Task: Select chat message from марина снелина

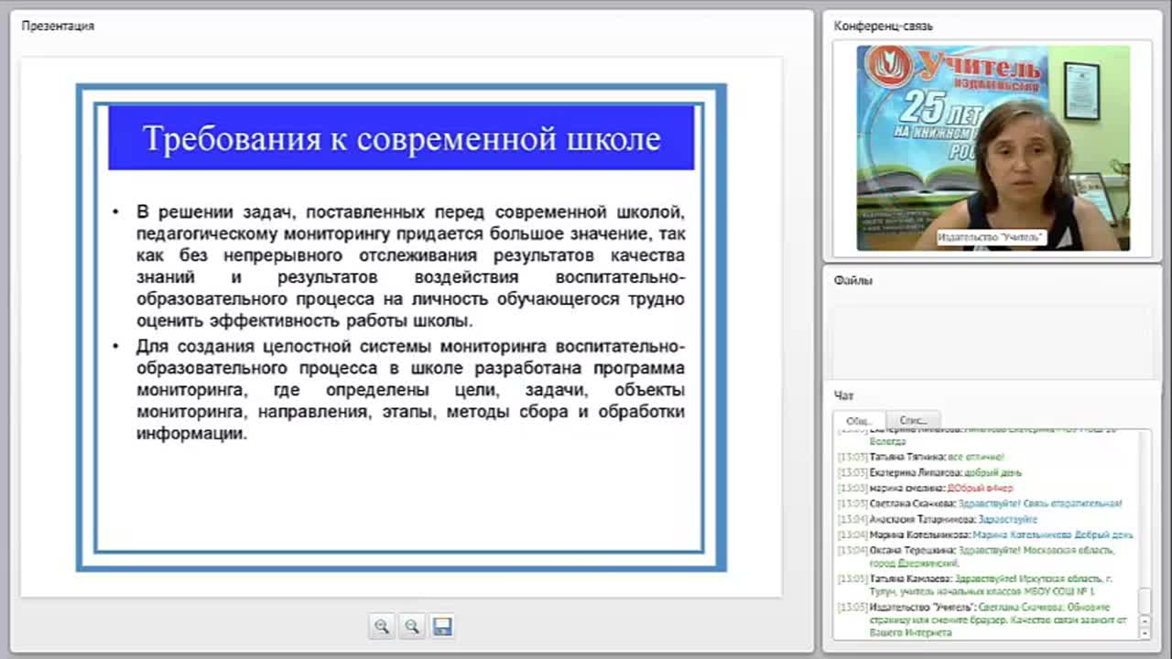Action: [x=925, y=488]
